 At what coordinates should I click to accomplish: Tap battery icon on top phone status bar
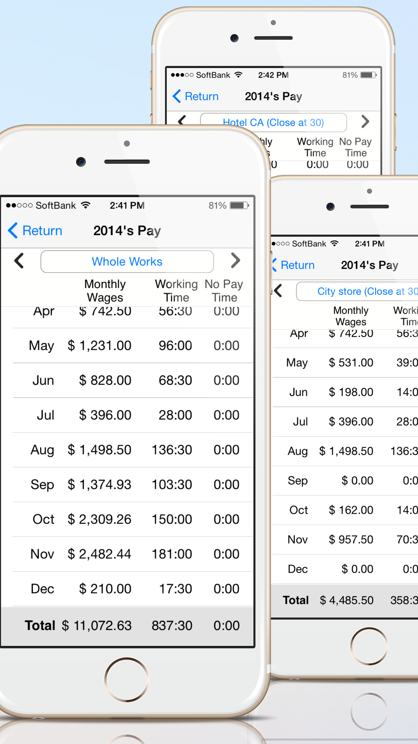pos(369,75)
